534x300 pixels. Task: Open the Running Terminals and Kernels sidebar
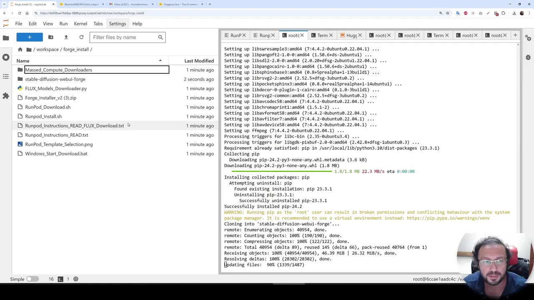(x=6, y=57)
